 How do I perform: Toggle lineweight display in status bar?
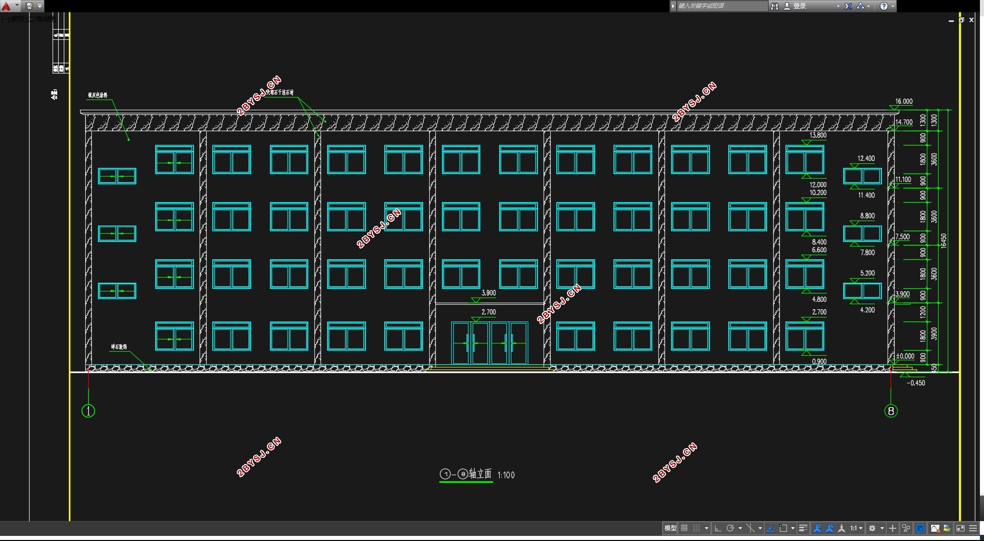click(803, 528)
